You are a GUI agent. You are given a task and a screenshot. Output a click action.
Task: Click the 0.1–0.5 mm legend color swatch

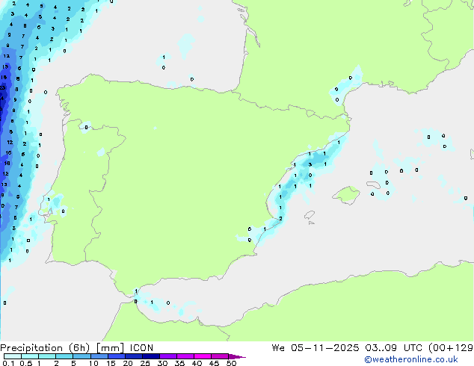[x=13, y=356]
